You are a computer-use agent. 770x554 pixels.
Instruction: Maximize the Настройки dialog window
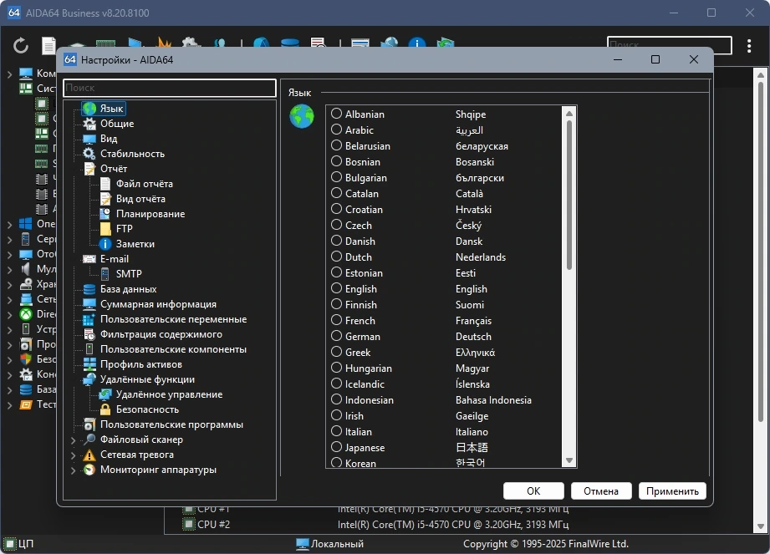tap(655, 59)
